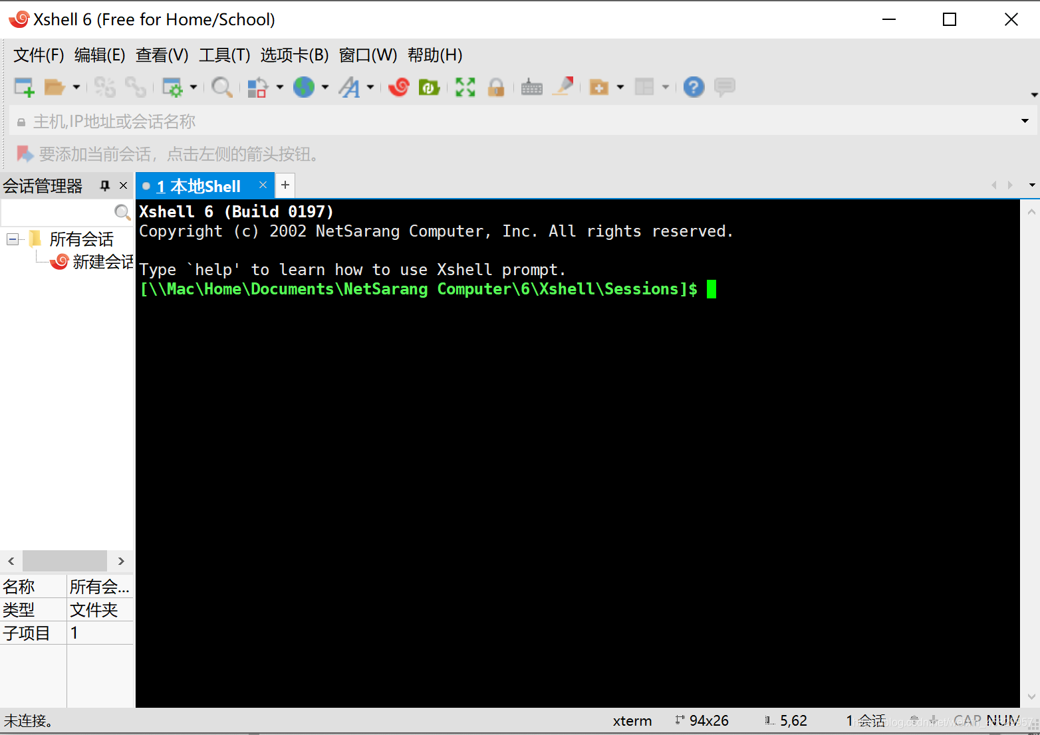Image resolution: width=1040 pixels, height=735 pixels.
Task: Click the Find magnifier toolbar icon
Action: (x=221, y=87)
